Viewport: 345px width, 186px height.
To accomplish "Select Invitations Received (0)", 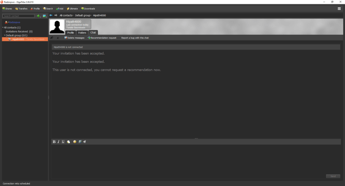I will click(x=19, y=31).
